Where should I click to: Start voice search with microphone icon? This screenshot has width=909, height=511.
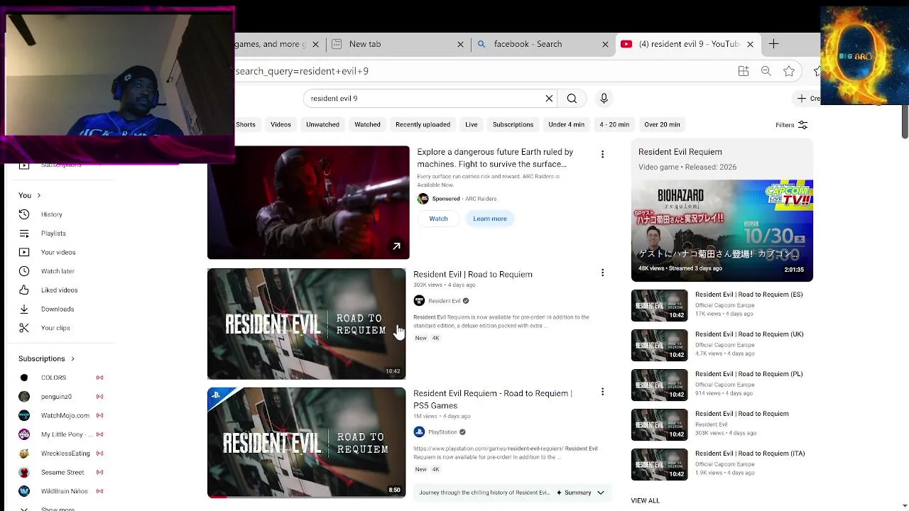(604, 99)
